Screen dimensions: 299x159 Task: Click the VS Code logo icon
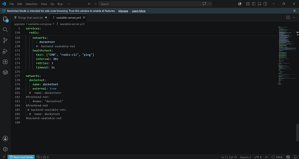tap(4, 4)
